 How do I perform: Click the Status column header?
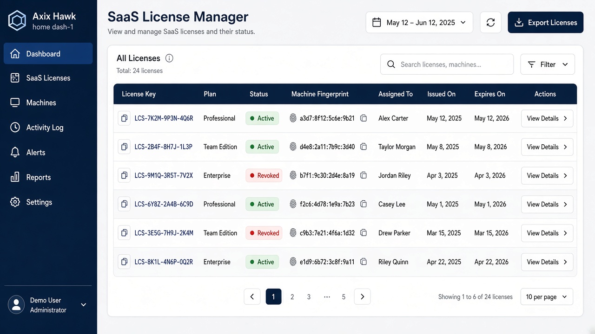(259, 94)
